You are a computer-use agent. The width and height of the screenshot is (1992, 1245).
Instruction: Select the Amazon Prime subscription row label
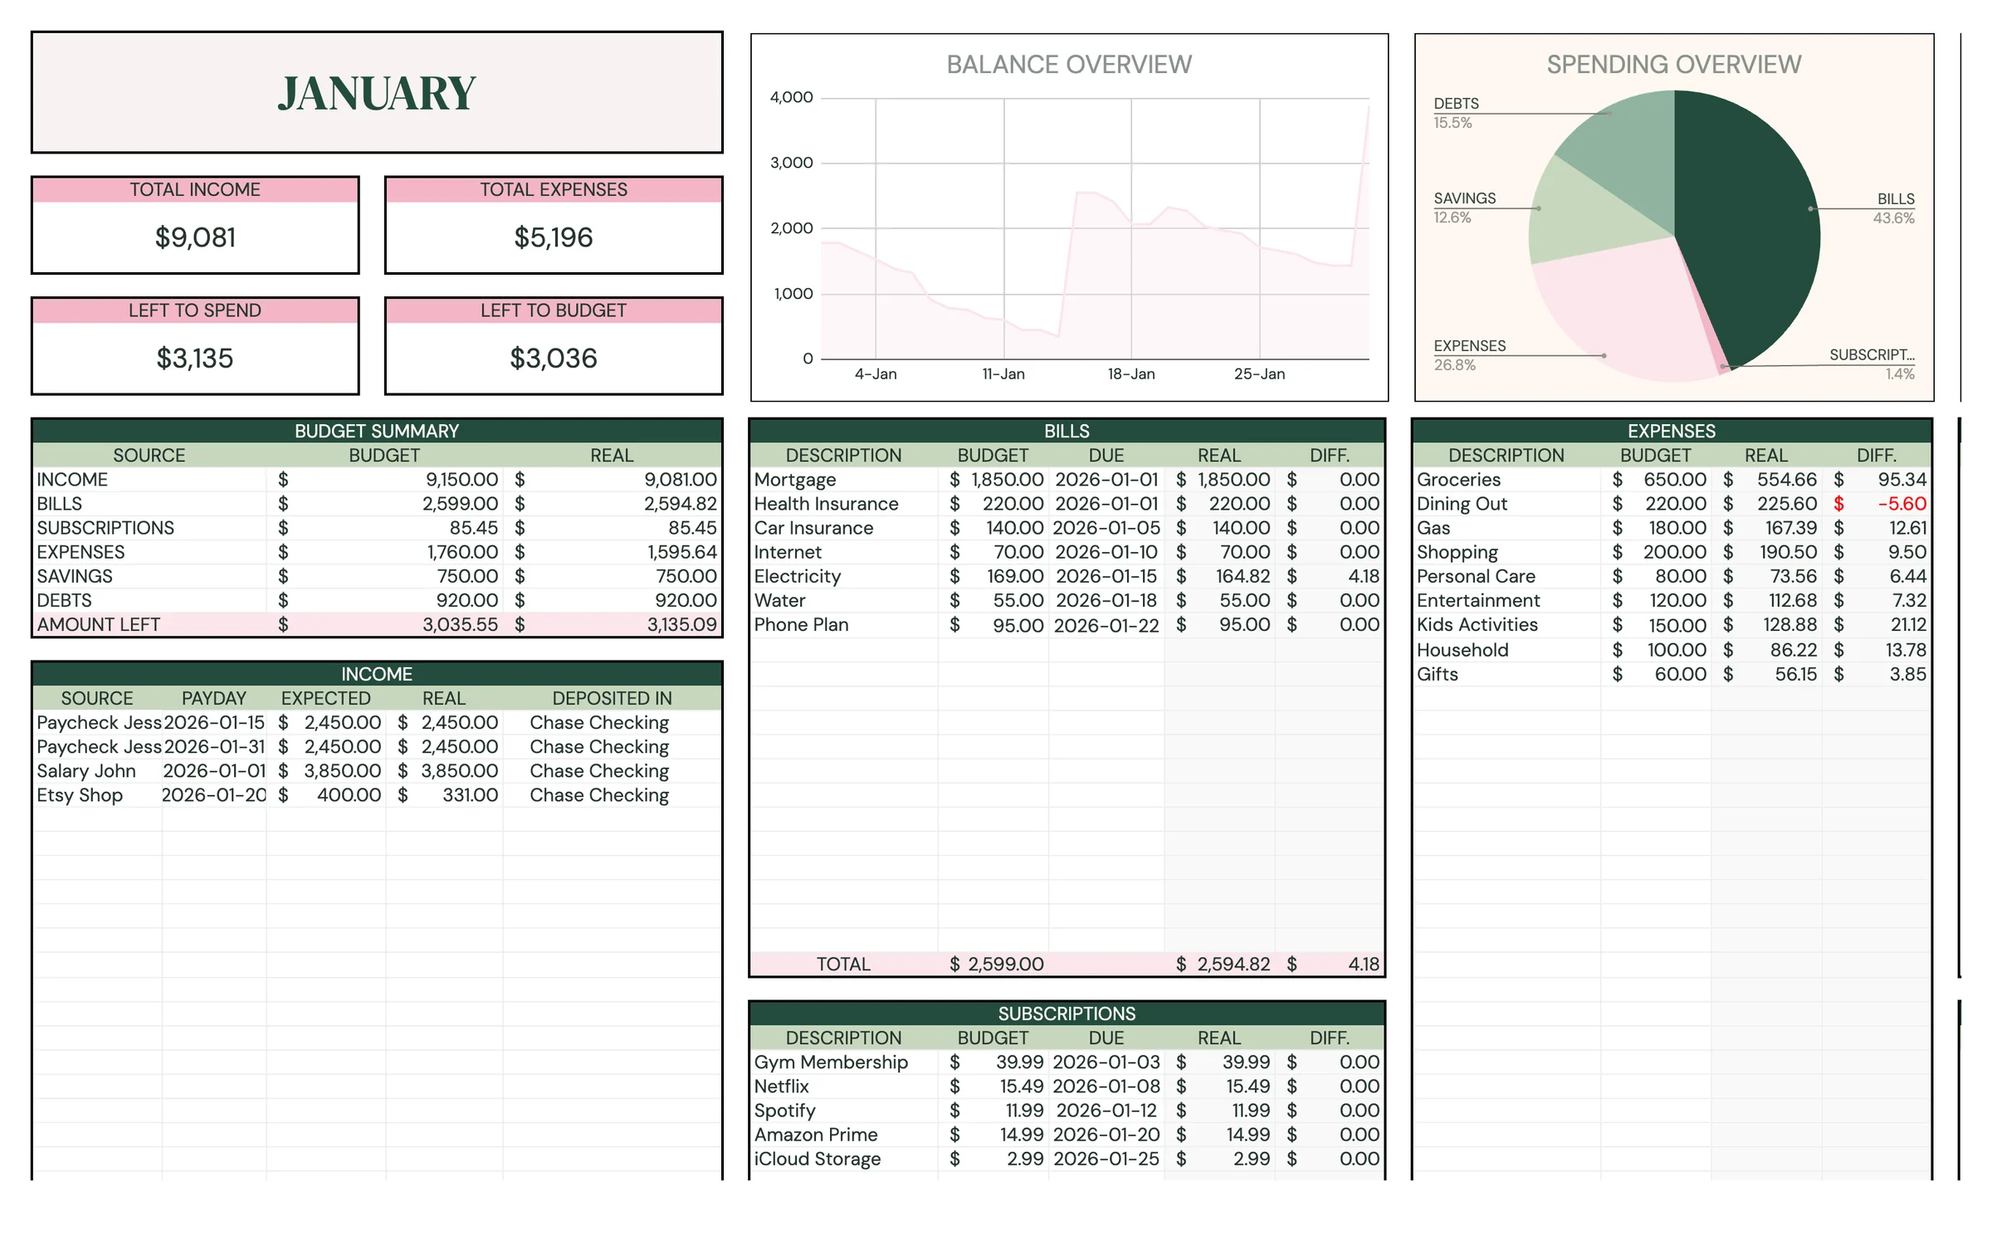click(x=816, y=1135)
